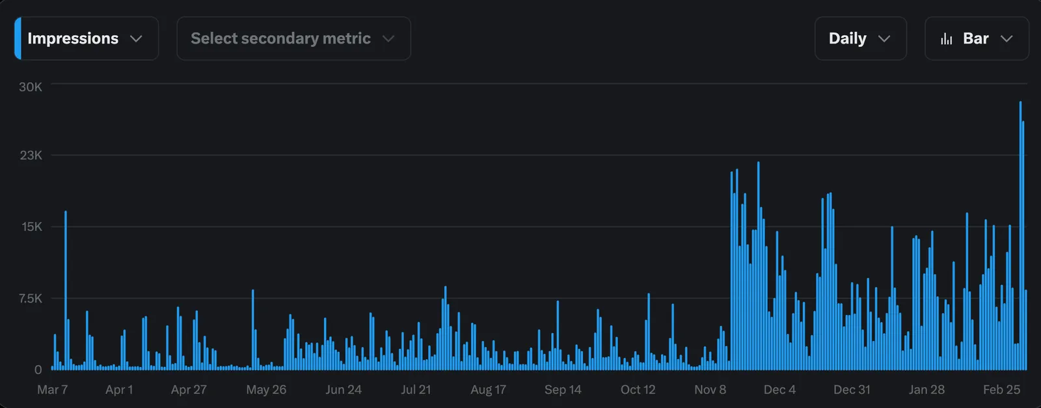Click the Jul 21 x-axis label
This screenshot has width=1041, height=408.
tap(416, 389)
